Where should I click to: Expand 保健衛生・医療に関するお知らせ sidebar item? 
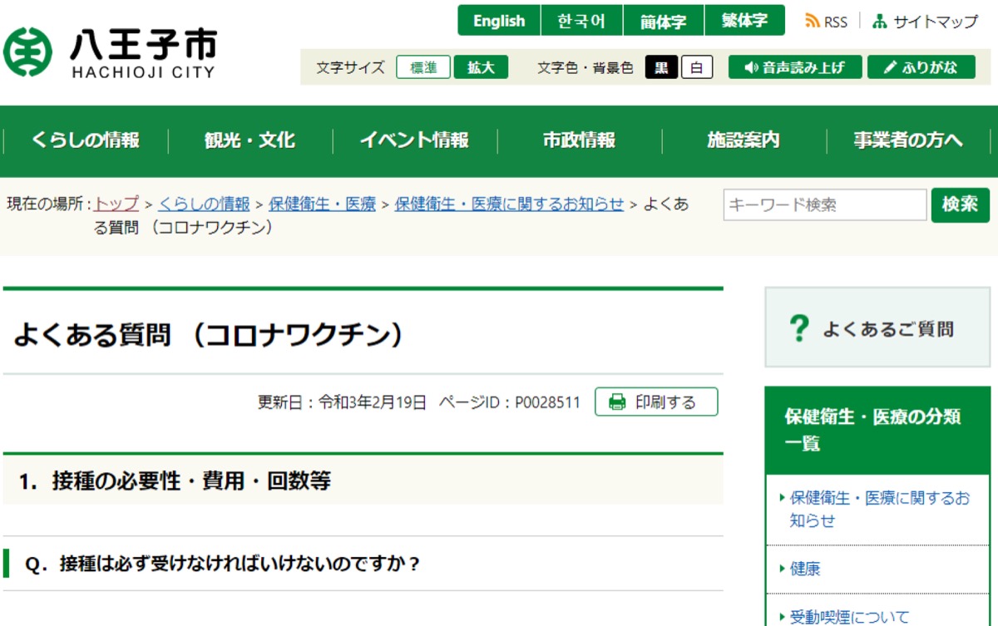[877, 509]
